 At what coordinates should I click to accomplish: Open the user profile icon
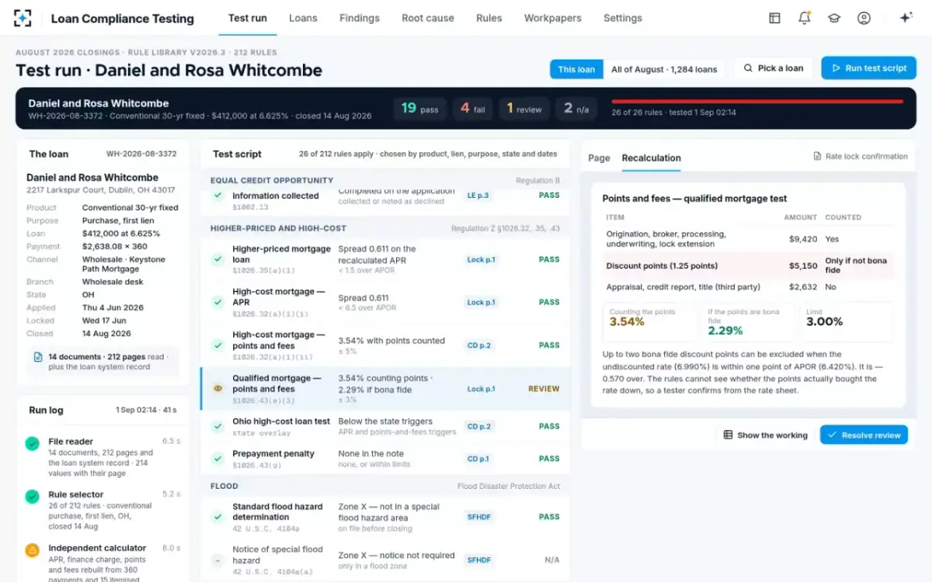tap(864, 18)
